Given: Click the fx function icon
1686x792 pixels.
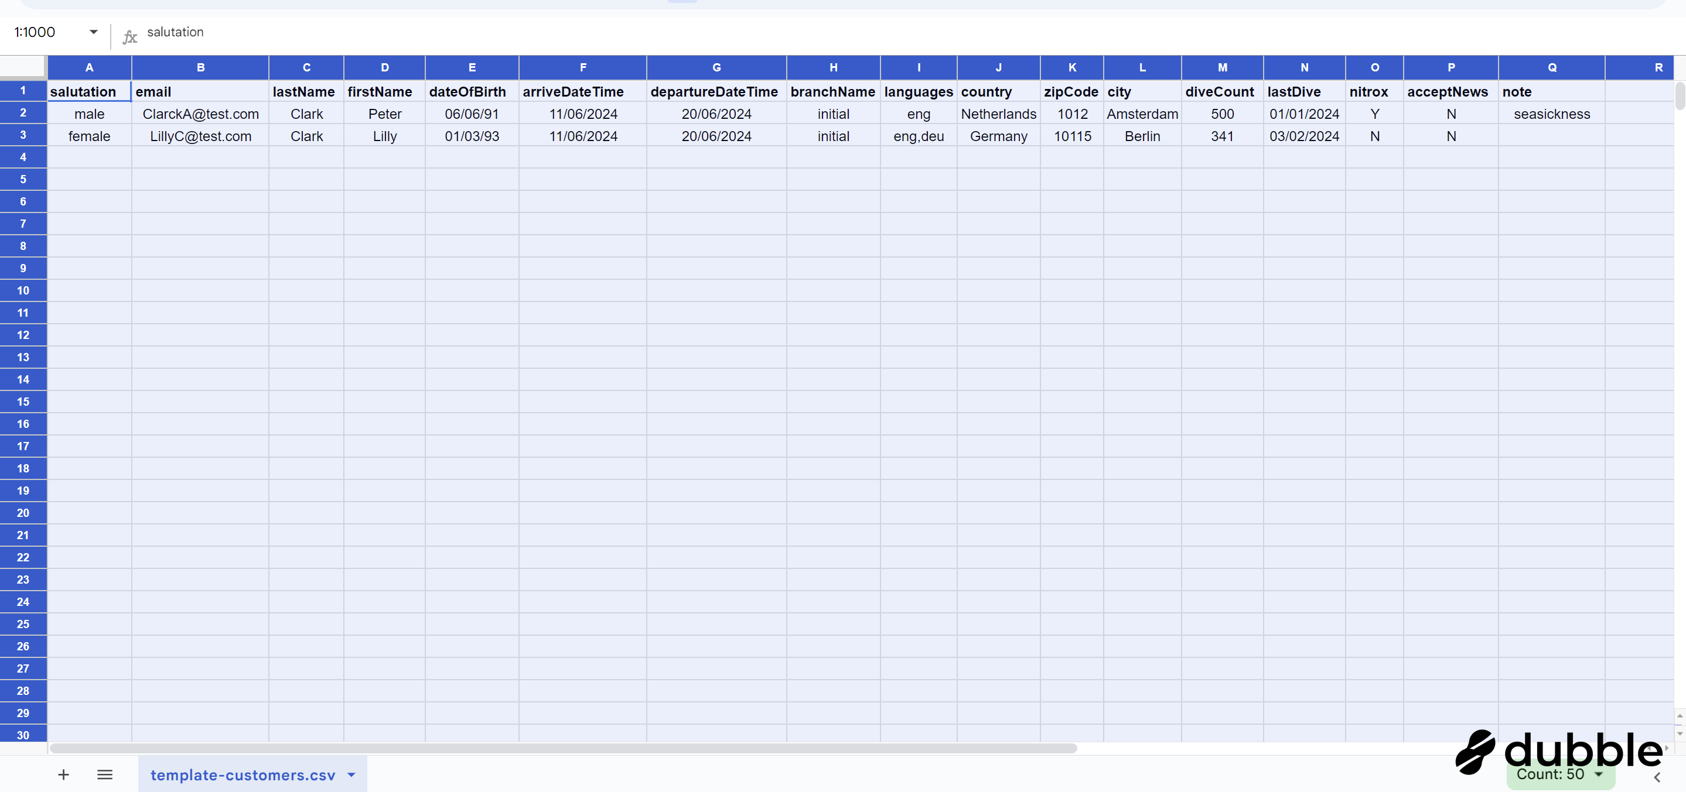Looking at the screenshot, I should [129, 37].
